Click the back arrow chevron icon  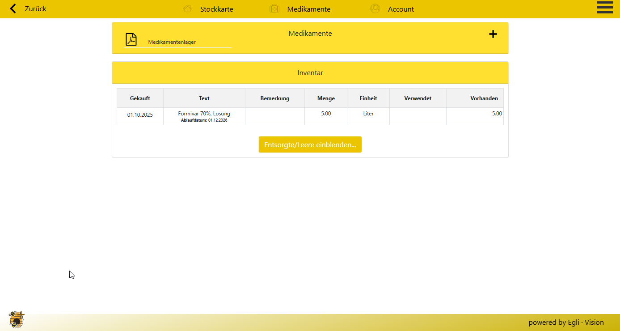pos(13,8)
